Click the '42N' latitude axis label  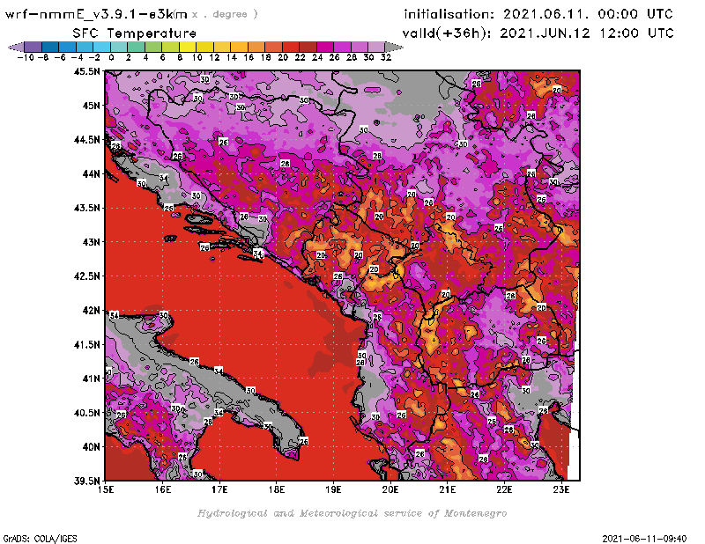pos(91,311)
